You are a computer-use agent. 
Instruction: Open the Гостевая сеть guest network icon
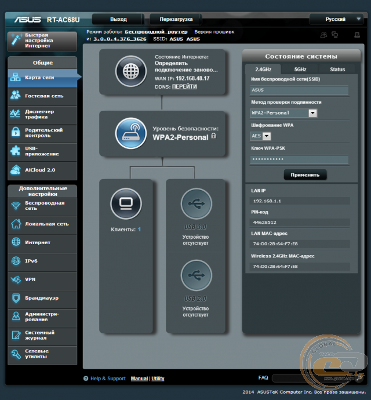[x=16, y=96]
